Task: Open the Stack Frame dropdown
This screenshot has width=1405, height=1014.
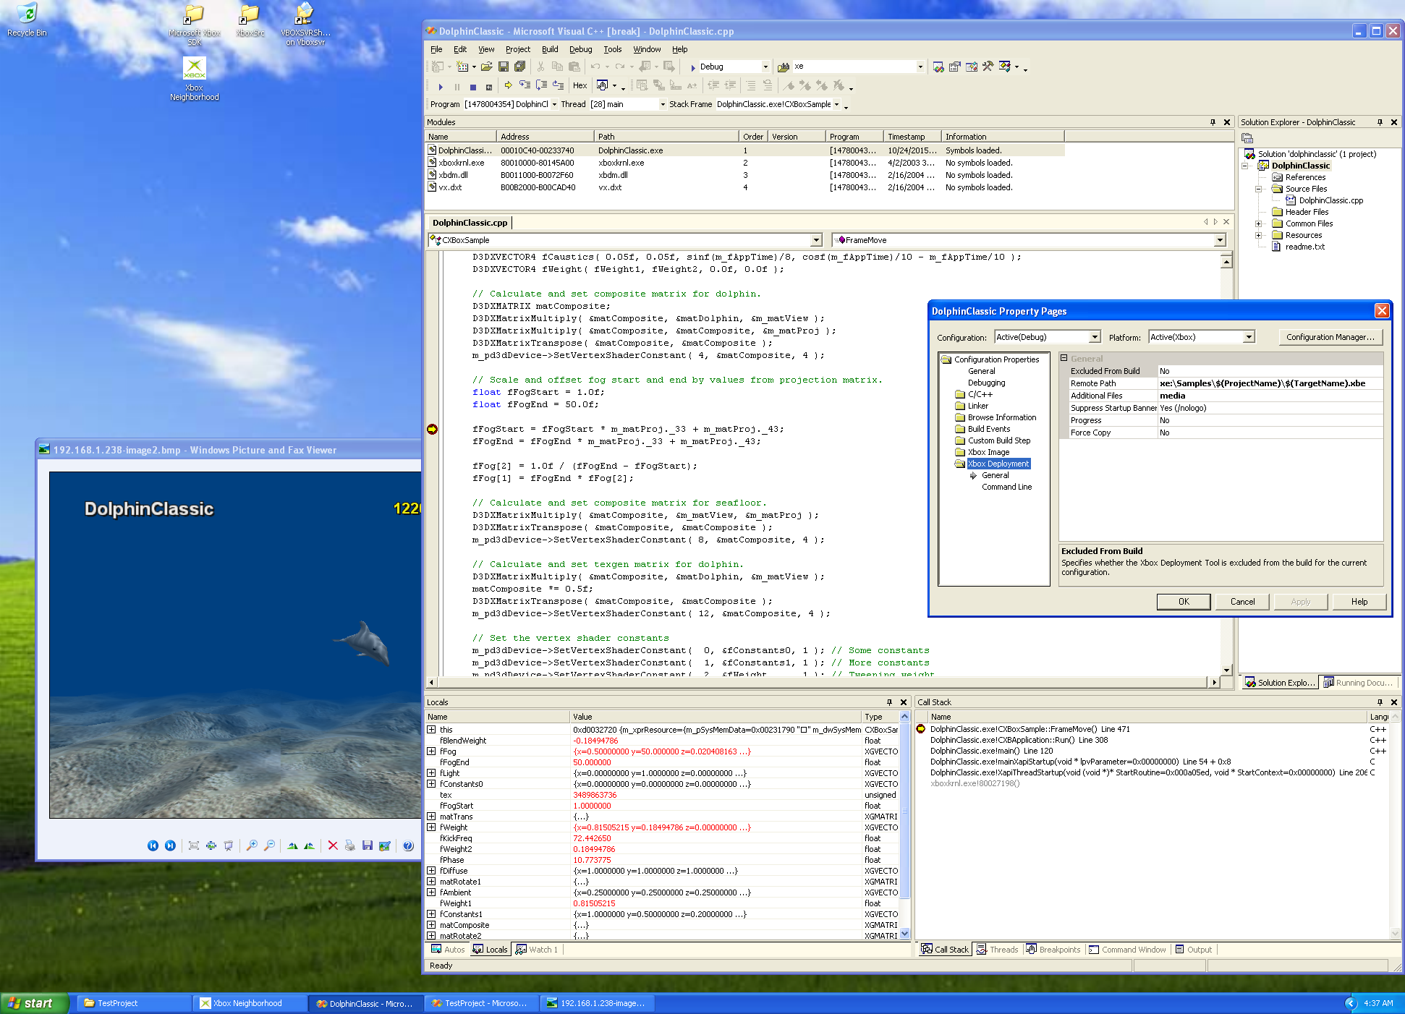Action: point(836,104)
